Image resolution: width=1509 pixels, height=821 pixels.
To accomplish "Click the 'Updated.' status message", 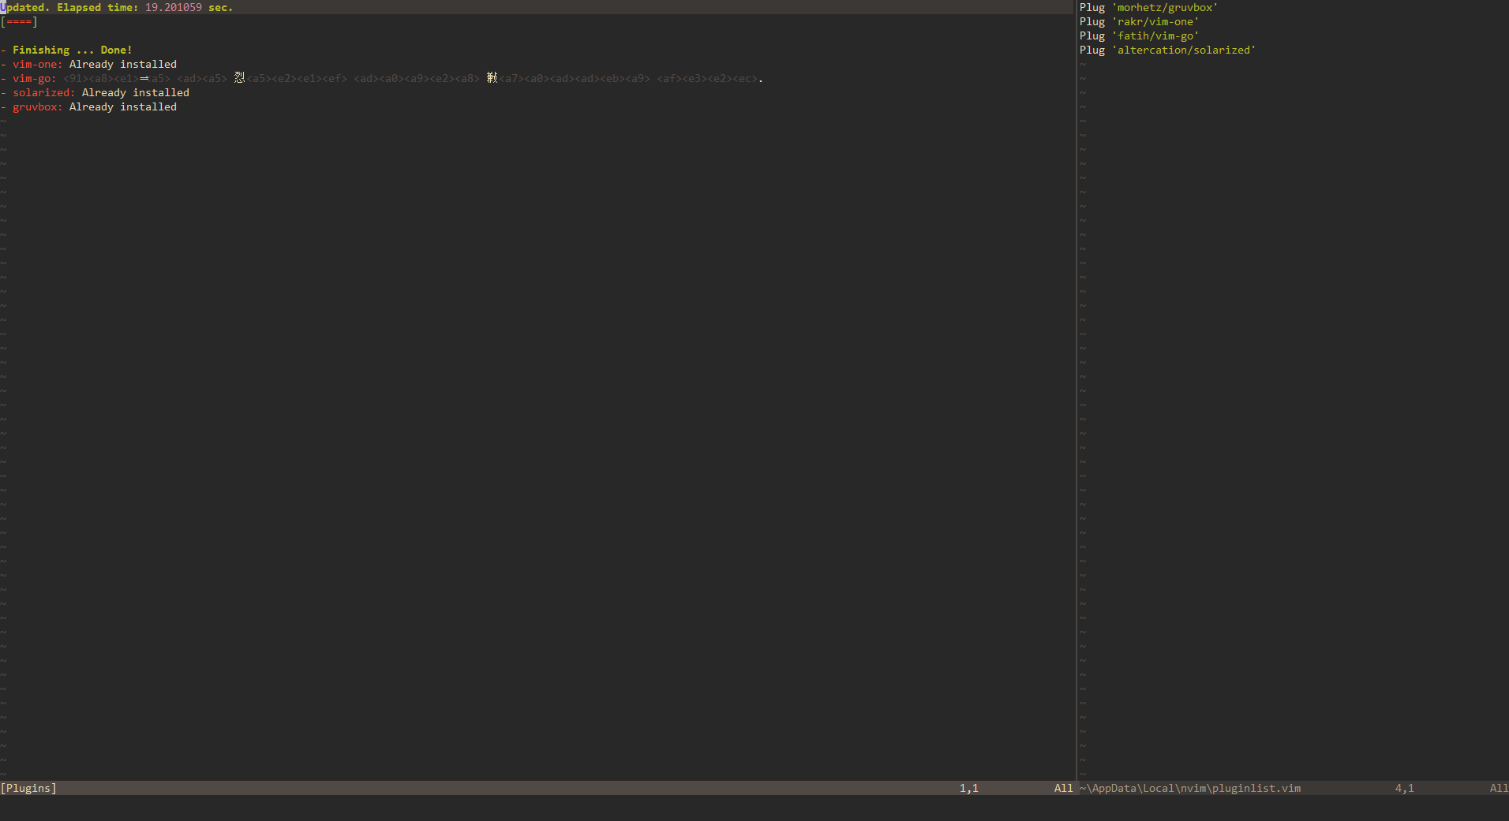I will pyautogui.click(x=24, y=7).
